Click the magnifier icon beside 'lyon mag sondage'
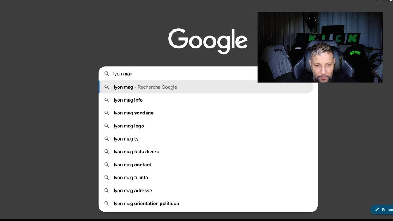The width and height of the screenshot is (393, 221). pos(107,113)
